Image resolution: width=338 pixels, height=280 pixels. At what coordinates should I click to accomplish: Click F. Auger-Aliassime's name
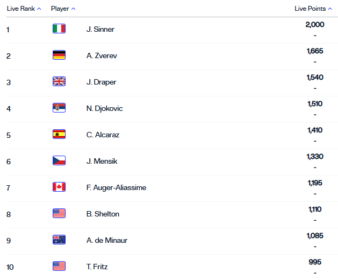point(116,187)
